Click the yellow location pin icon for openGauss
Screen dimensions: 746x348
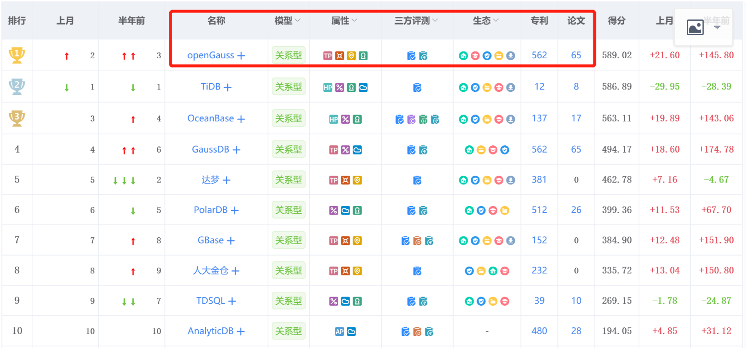tap(352, 56)
